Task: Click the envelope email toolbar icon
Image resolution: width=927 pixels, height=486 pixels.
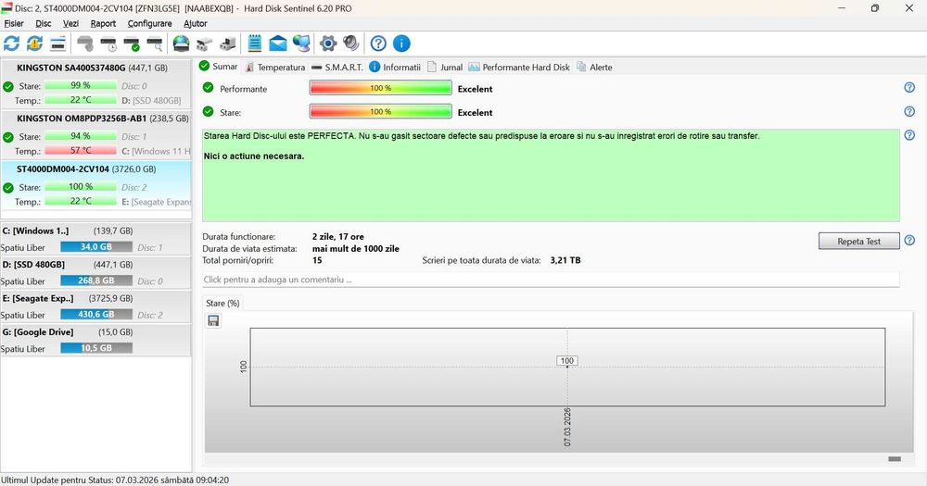Action: click(278, 44)
